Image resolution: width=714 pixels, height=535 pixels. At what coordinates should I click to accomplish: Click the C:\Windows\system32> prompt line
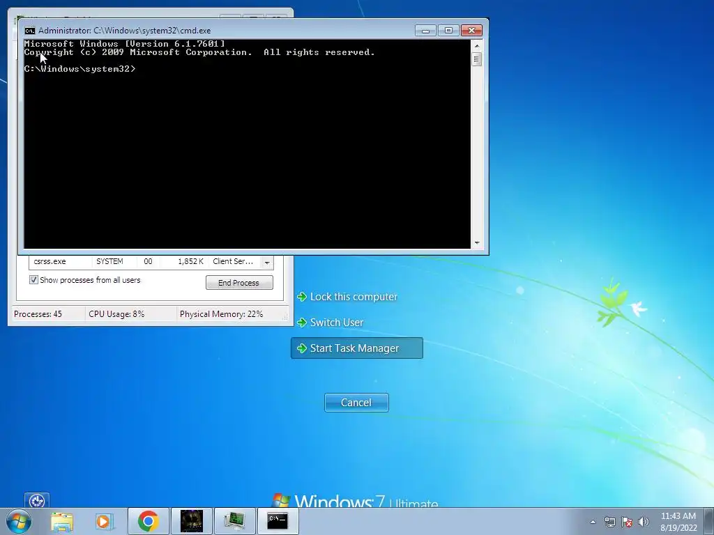click(x=79, y=69)
